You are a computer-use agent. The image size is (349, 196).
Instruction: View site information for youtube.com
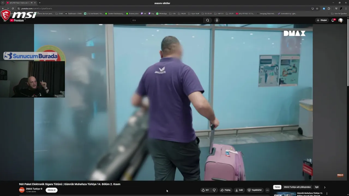coord(19,8)
